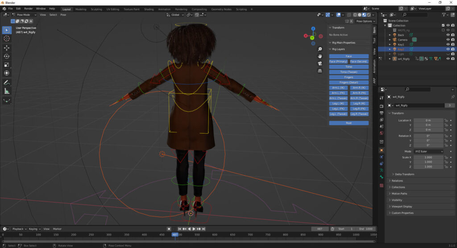Click the Location X value field
Screen dimensions: 457x248
[428, 120]
